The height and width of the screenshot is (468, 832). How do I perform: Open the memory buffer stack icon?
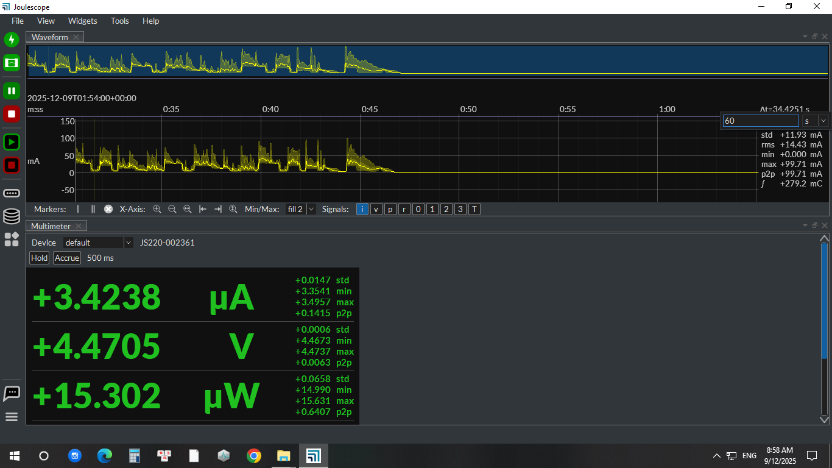(x=12, y=216)
